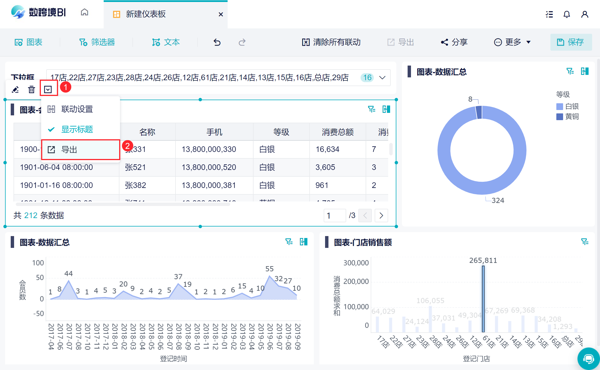Select the edit pencil icon above the table
Screen dimensions: 600x370
point(15,89)
